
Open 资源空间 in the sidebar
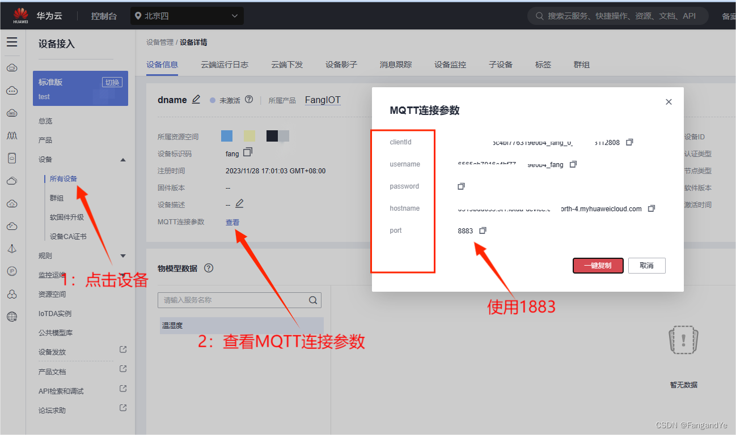click(x=52, y=295)
